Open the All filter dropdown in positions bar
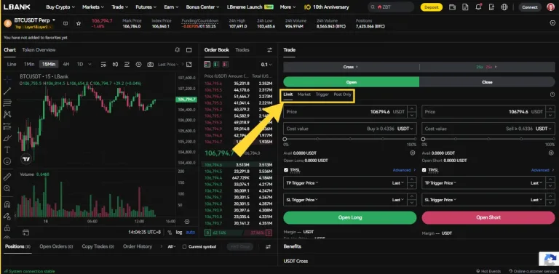 [x=172, y=246]
